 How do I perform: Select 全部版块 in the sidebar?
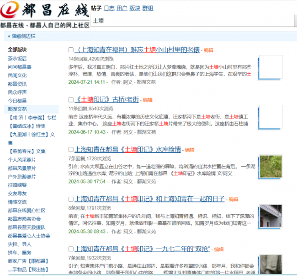(x=17, y=49)
